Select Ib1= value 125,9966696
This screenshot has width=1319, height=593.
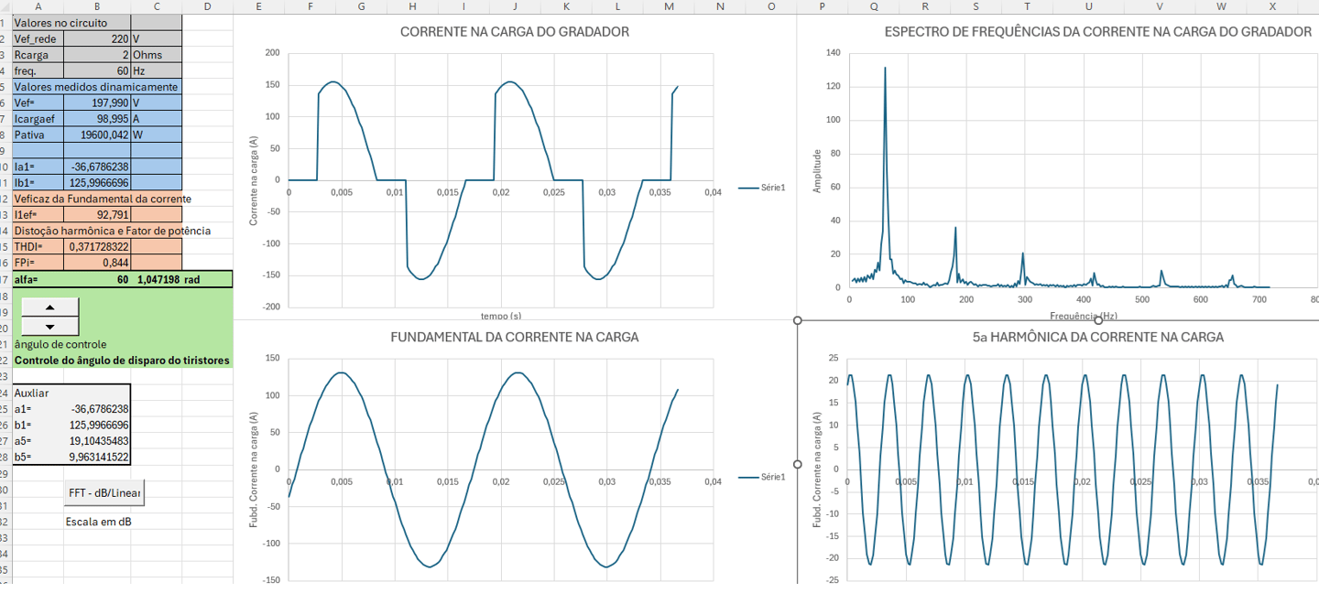coord(97,182)
